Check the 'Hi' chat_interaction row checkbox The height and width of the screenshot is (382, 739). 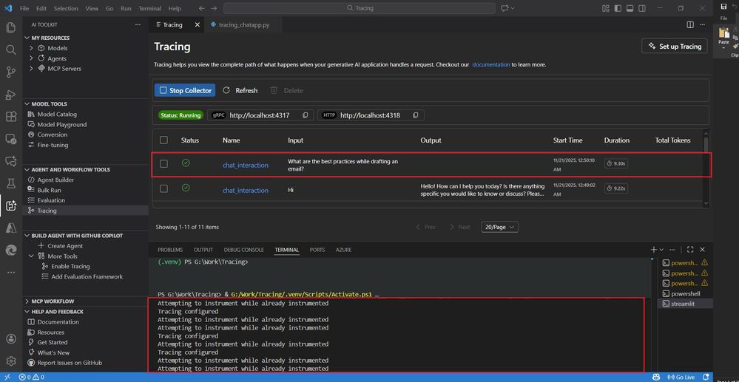tap(163, 188)
